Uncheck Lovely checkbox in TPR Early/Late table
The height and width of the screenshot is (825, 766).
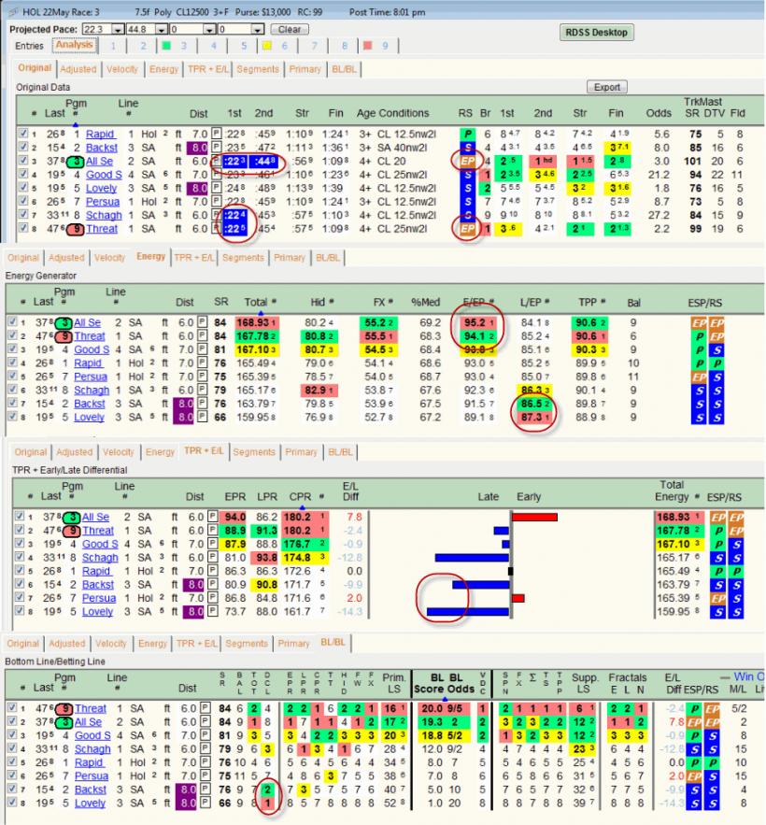[19, 611]
